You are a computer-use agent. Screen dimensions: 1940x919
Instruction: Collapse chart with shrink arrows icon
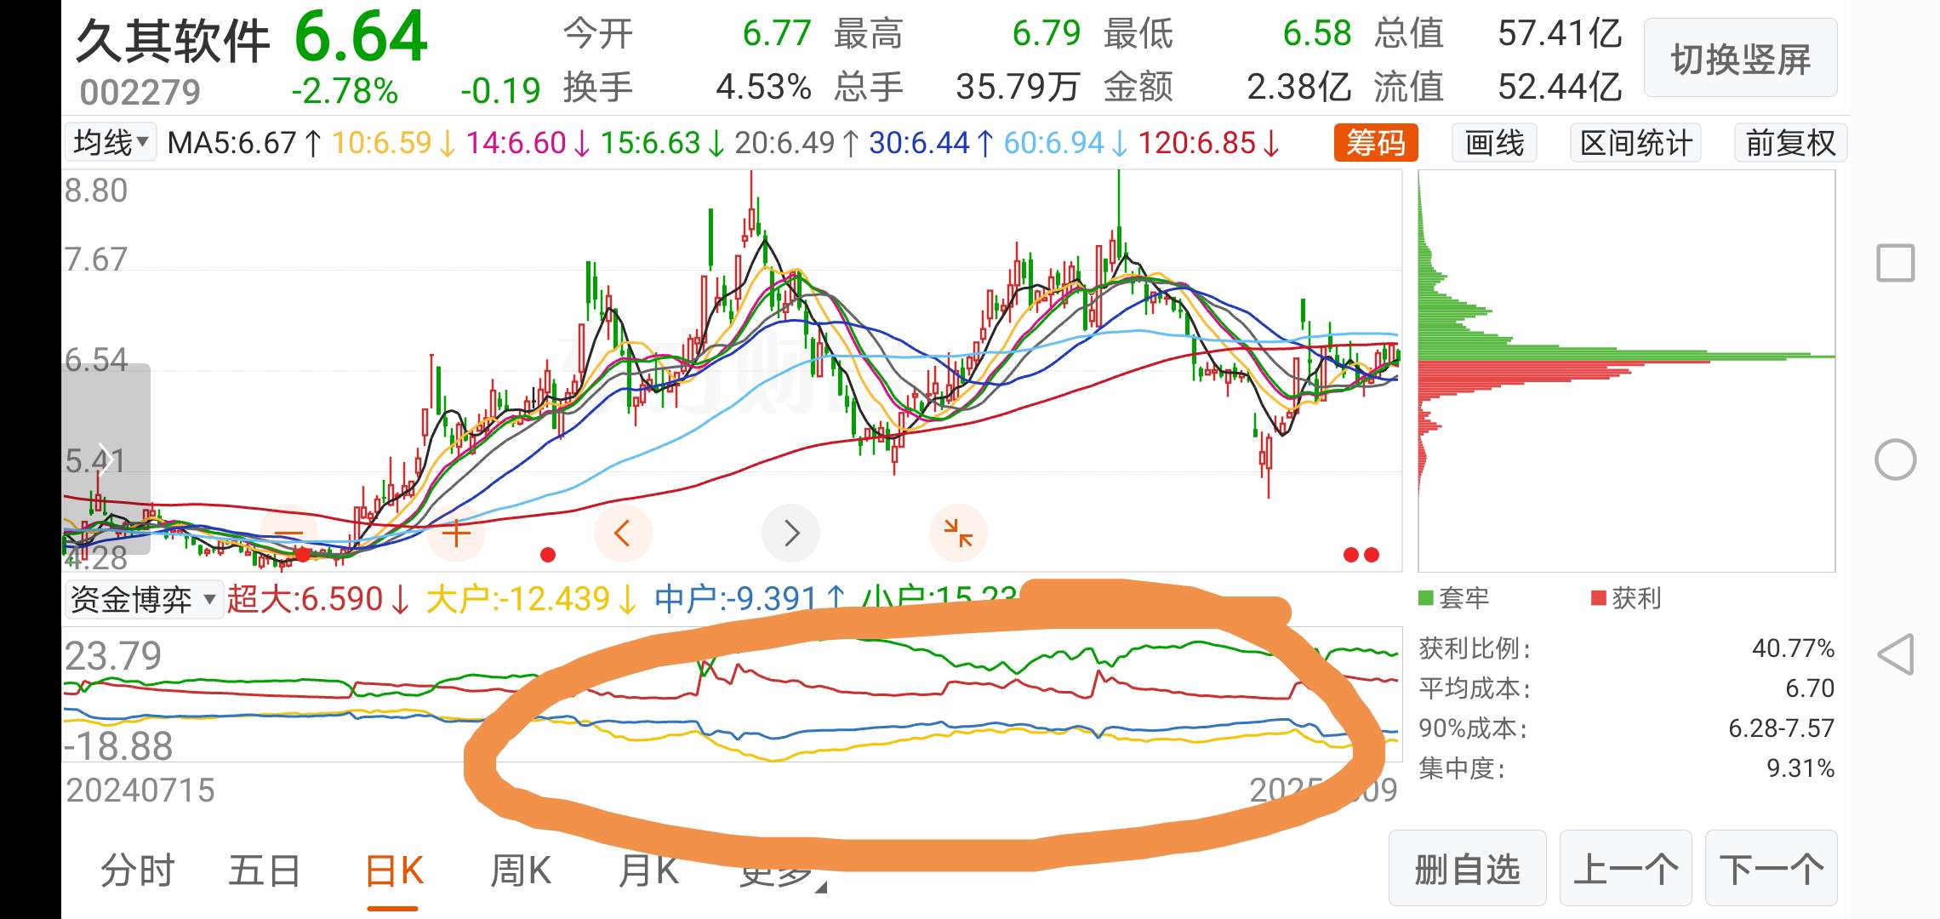coord(959,534)
